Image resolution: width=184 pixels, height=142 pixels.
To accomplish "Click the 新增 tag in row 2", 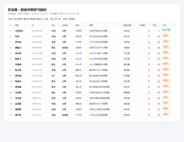I will click(x=166, y=36).
